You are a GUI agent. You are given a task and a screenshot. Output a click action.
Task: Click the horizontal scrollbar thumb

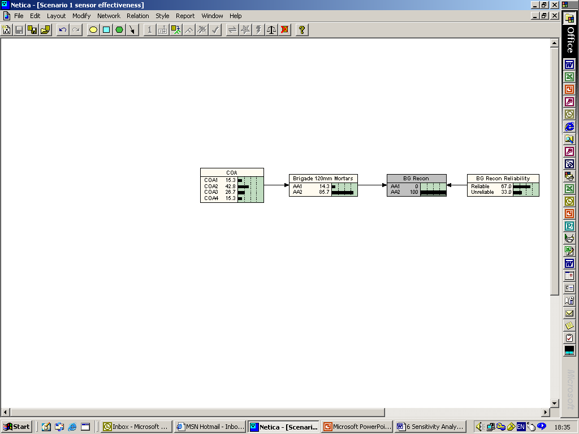(197, 412)
